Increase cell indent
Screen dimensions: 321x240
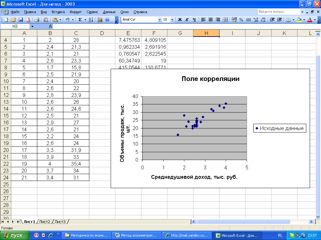click(x=279, y=20)
